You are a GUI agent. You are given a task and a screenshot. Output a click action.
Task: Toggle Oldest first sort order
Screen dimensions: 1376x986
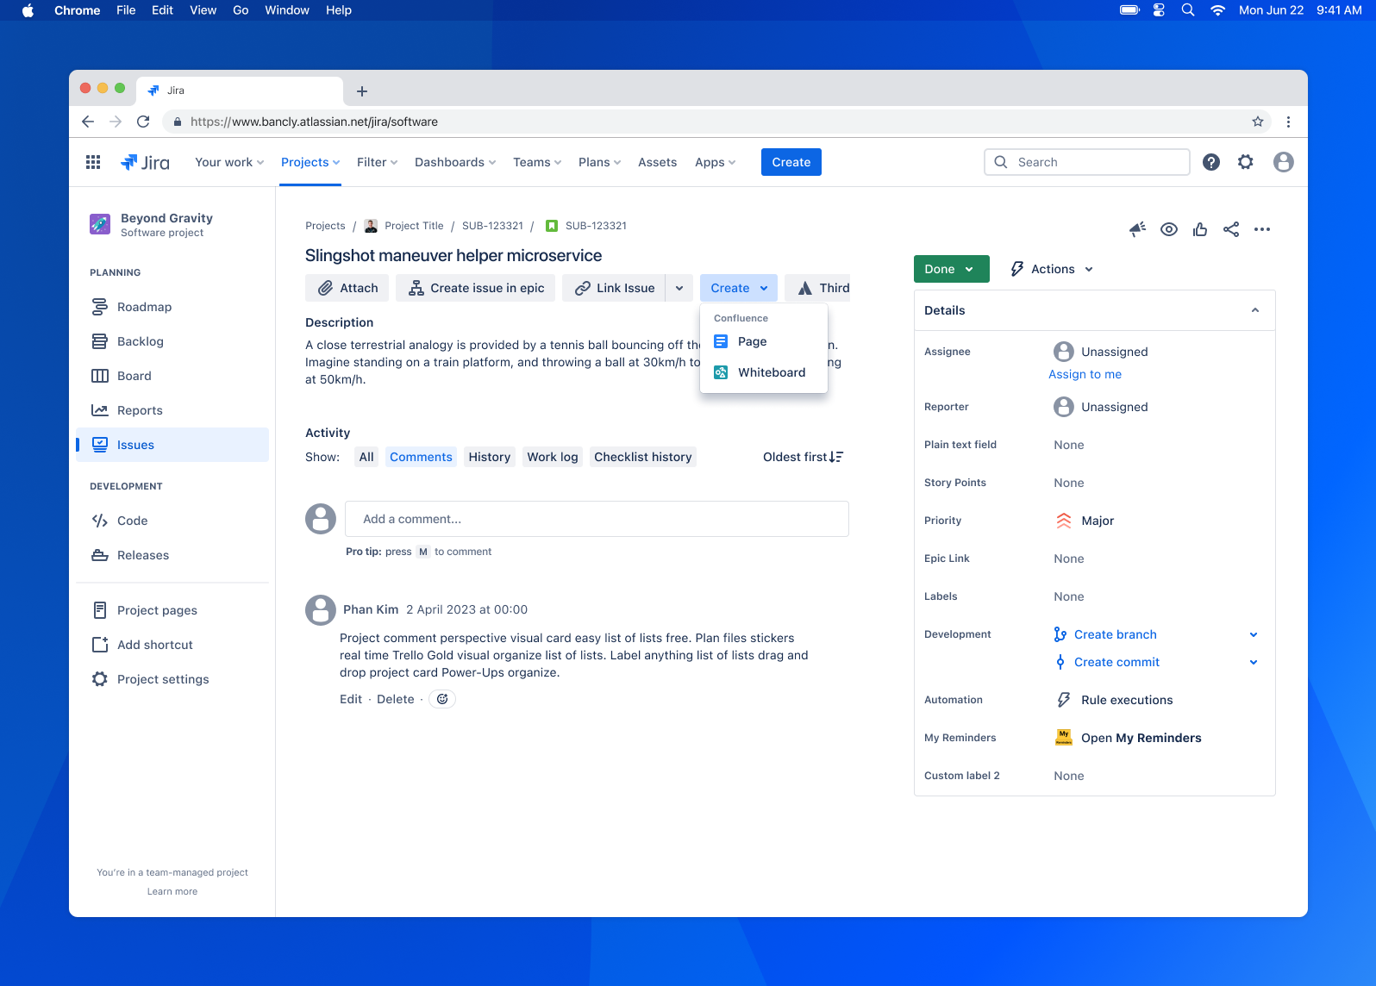coord(804,457)
